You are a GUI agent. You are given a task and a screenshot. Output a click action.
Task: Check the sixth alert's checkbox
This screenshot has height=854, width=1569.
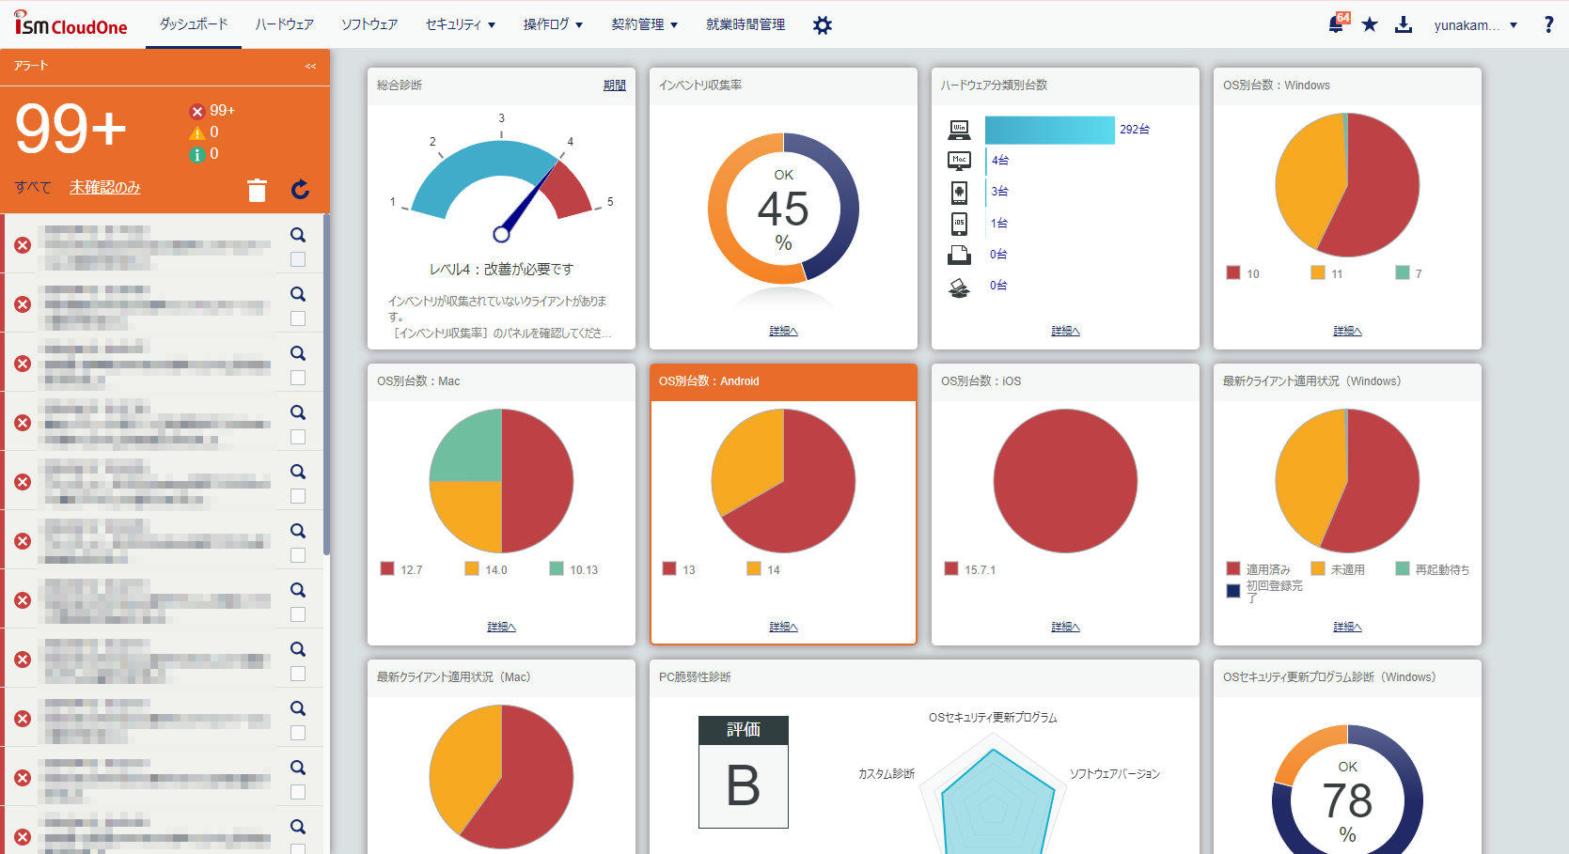click(x=298, y=555)
